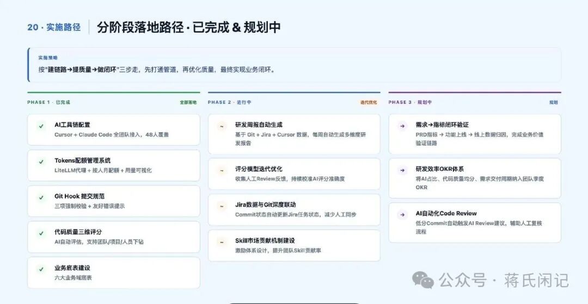The image size is (588, 304).
Task: Open the 评分模型迭代优化 card title
Action: coord(259,169)
